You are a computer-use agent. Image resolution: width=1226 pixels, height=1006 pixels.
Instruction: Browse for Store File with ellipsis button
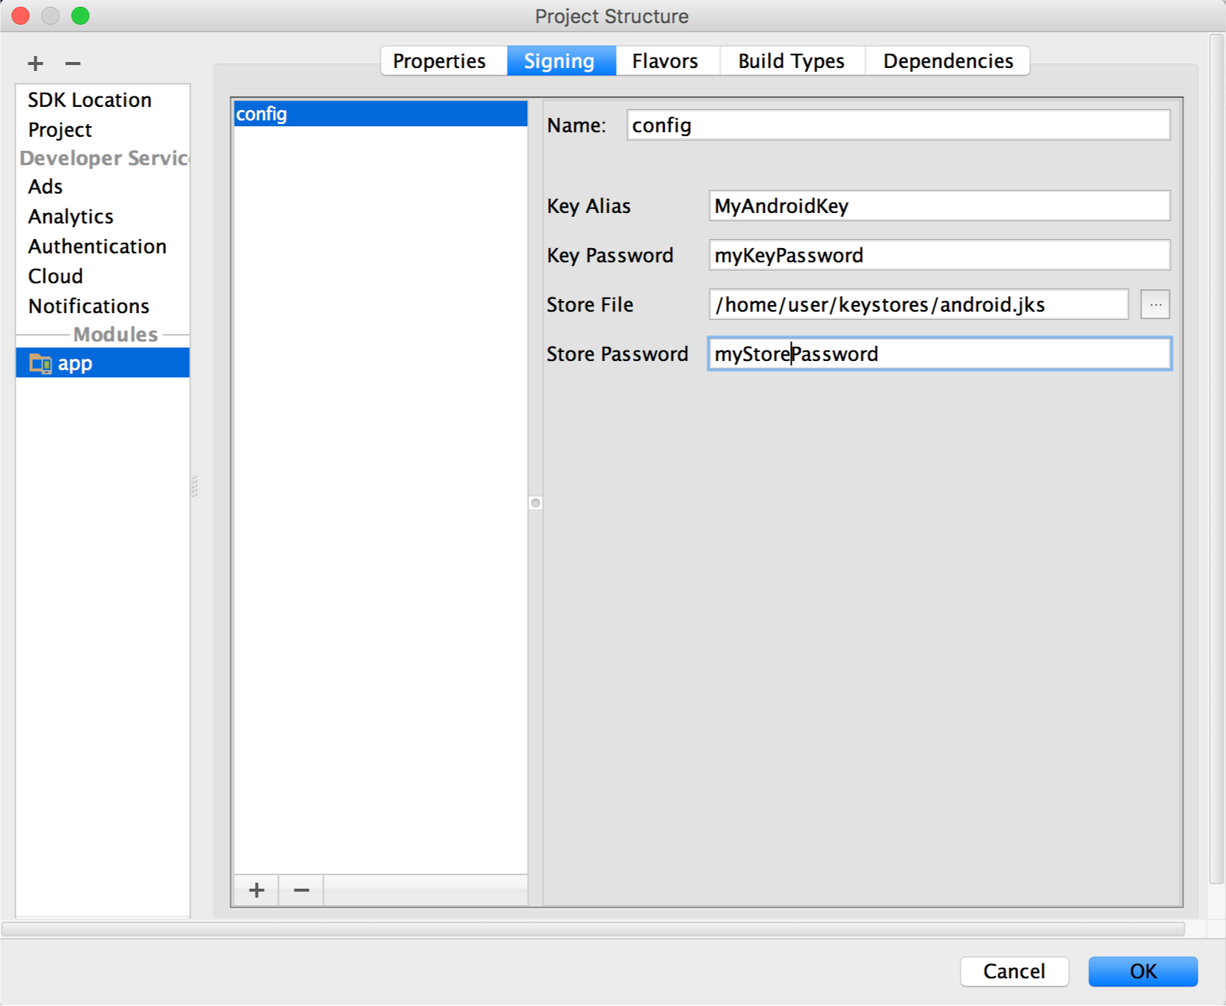(1155, 305)
